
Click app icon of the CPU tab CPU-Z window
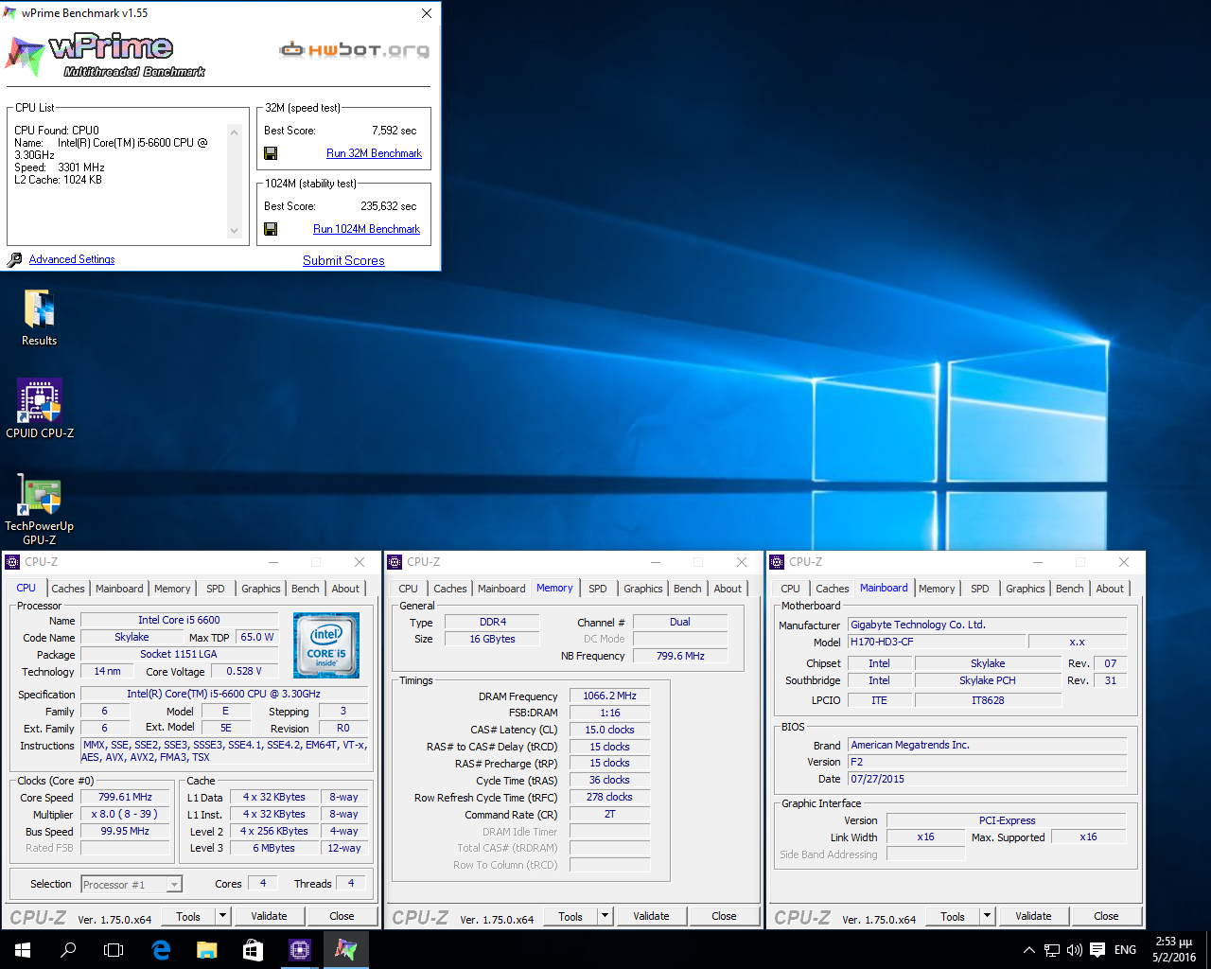click(13, 562)
